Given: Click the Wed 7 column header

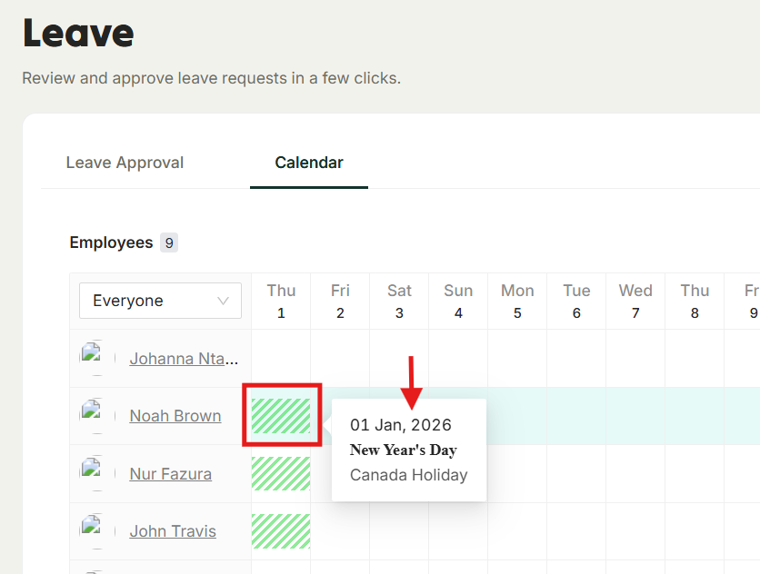Looking at the screenshot, I should (x=636, y=302).
